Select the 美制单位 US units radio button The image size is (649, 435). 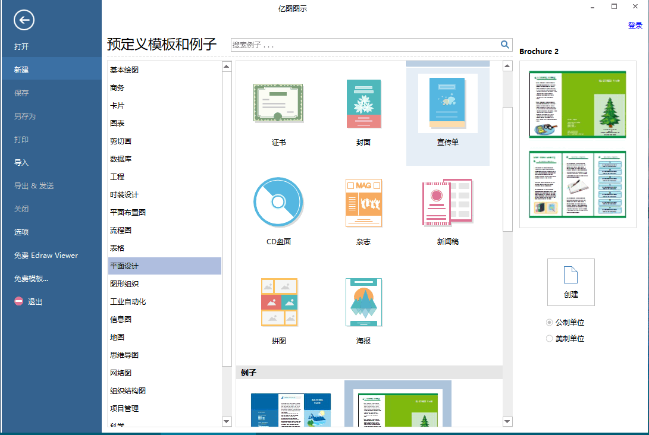(x=550, y=338)
